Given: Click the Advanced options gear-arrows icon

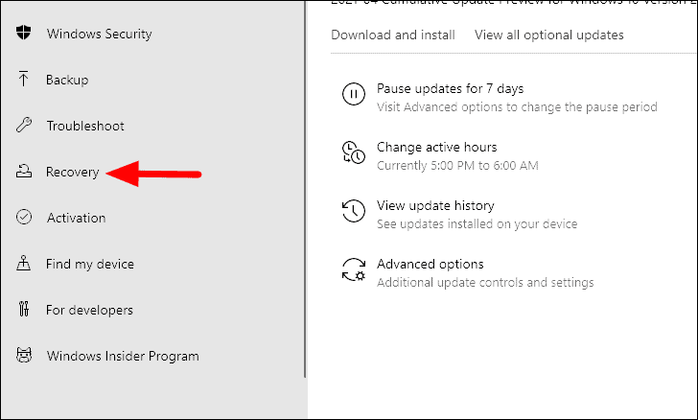Looking at the screenshot, I should point(354,269).
